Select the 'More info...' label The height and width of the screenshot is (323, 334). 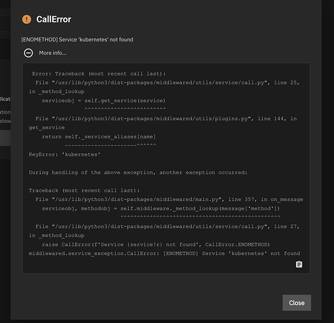point(53,53)
